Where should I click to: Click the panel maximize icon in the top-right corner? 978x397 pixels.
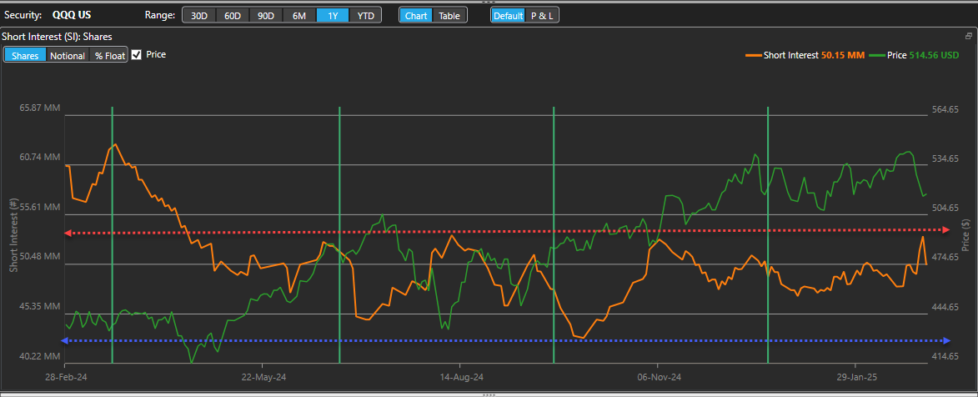pos(969,36)
